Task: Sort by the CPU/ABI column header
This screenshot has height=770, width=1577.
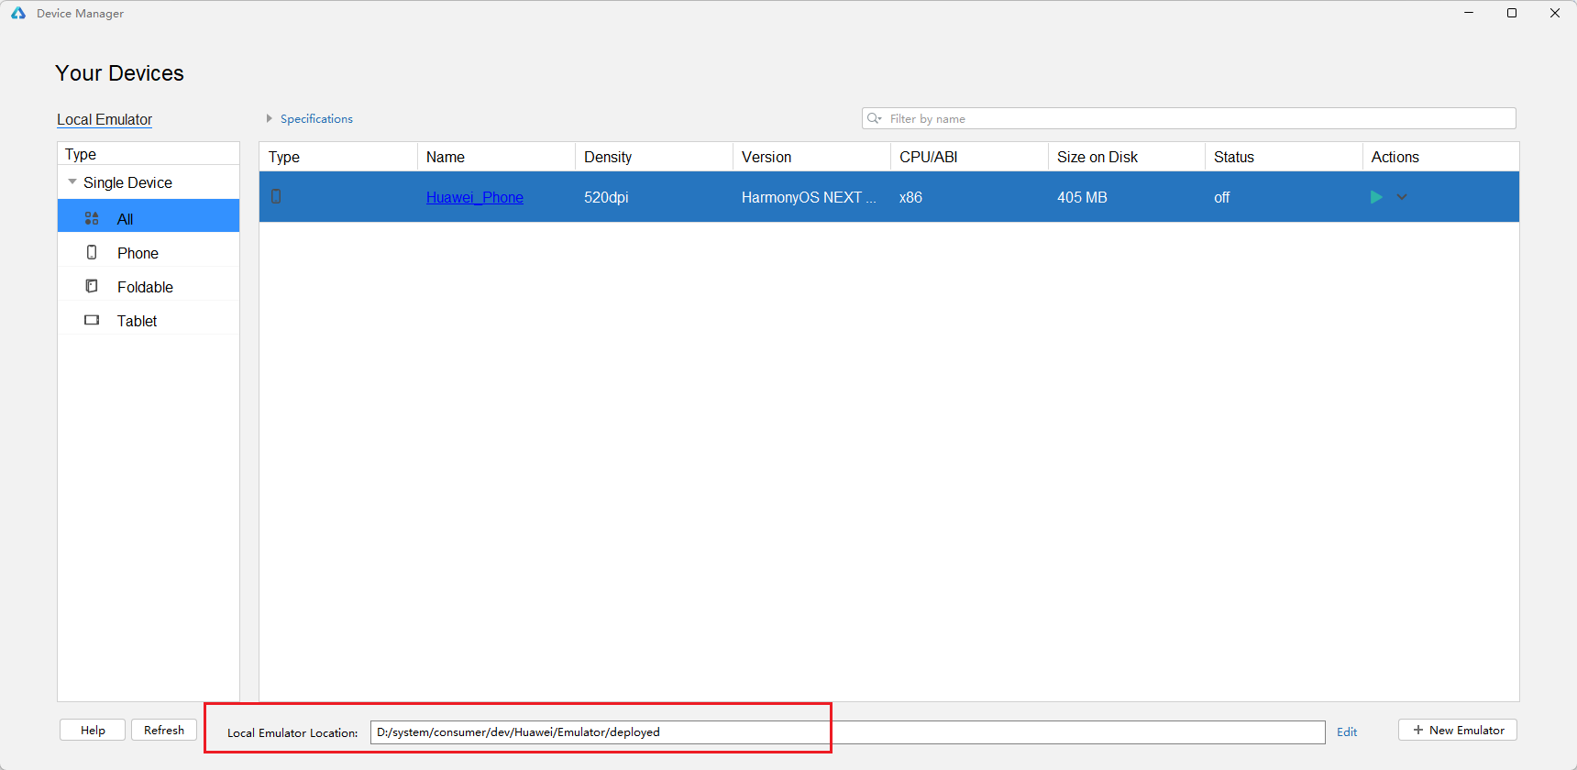Action: tap(969, 157)
